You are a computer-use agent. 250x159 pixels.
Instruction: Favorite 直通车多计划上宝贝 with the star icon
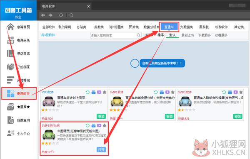click(x=105, y=92)
